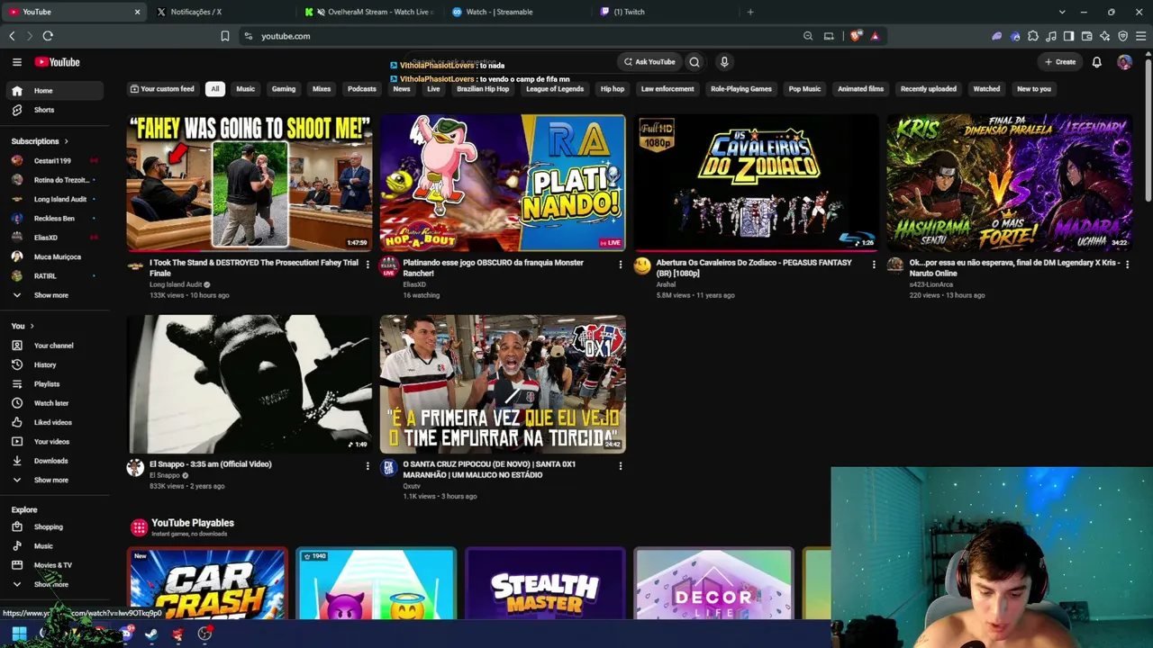The width and height of the screenshot is (1153, 648).
Task: Switch to the Notificações / X tab
Action: 223,12
